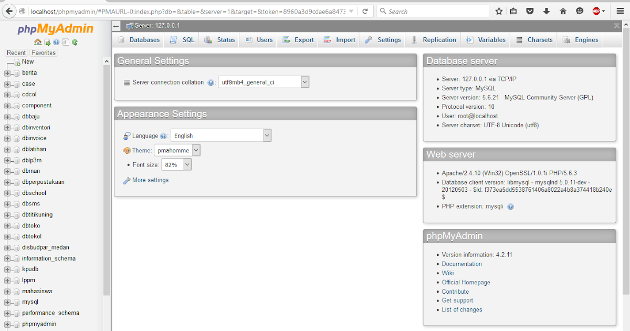Viewport: 630px width, 331px height.
Task: Click the phpMyAdmin logo
Action: point(56,29)
